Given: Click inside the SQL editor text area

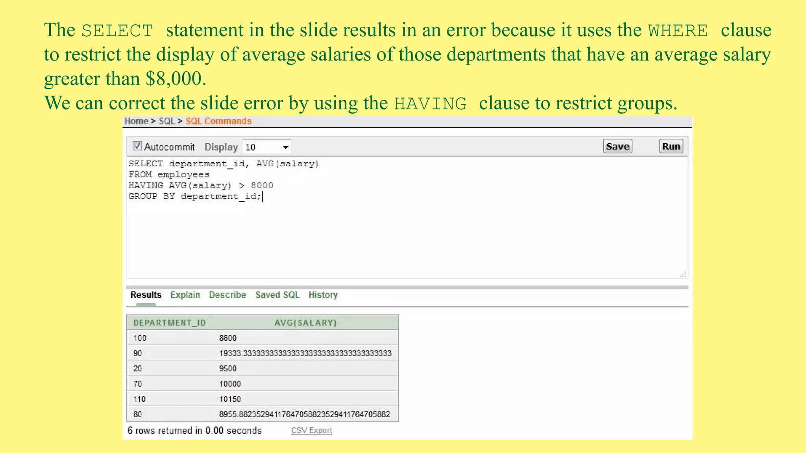Looking at the screenshot, I should [x=407, y=217].
